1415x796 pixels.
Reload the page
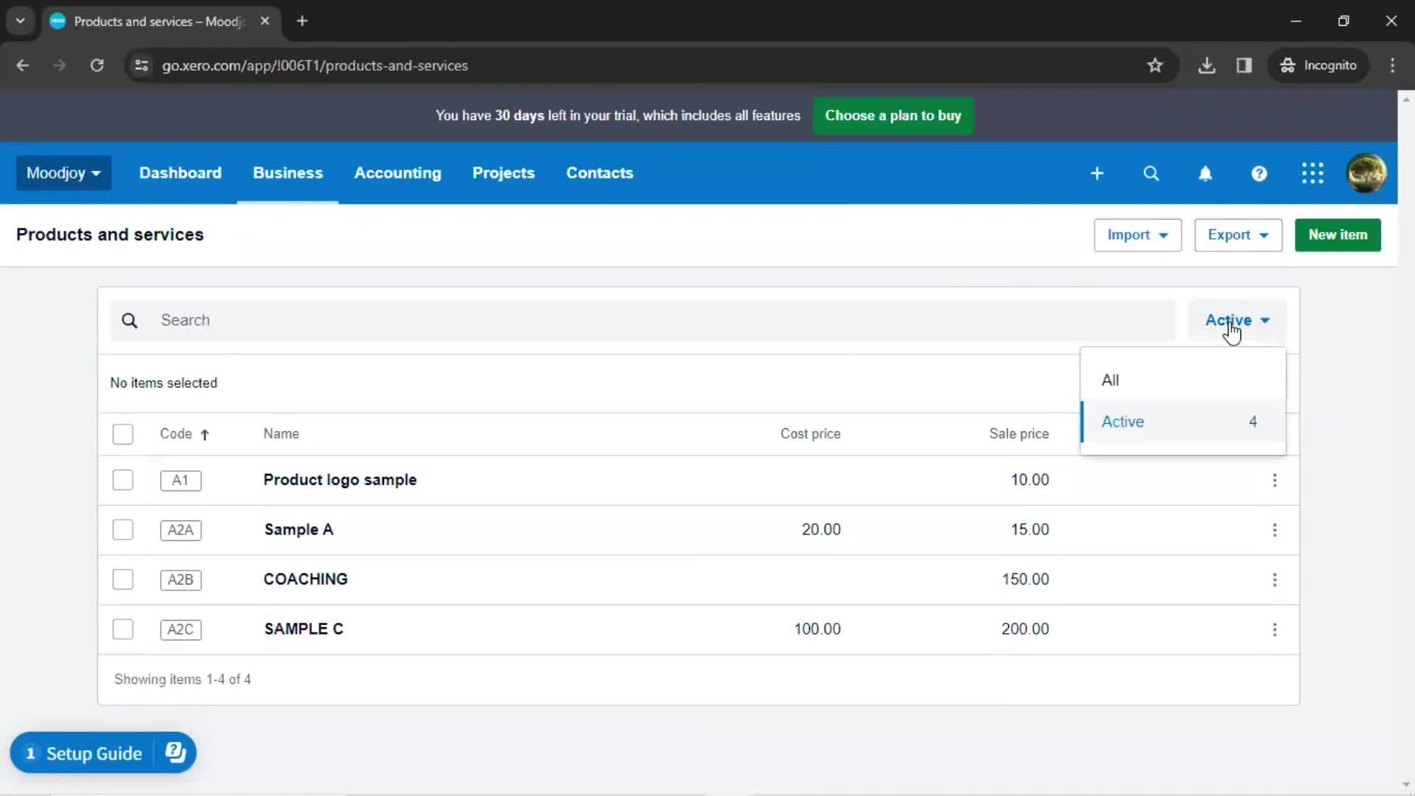click(x=97, y=66)
